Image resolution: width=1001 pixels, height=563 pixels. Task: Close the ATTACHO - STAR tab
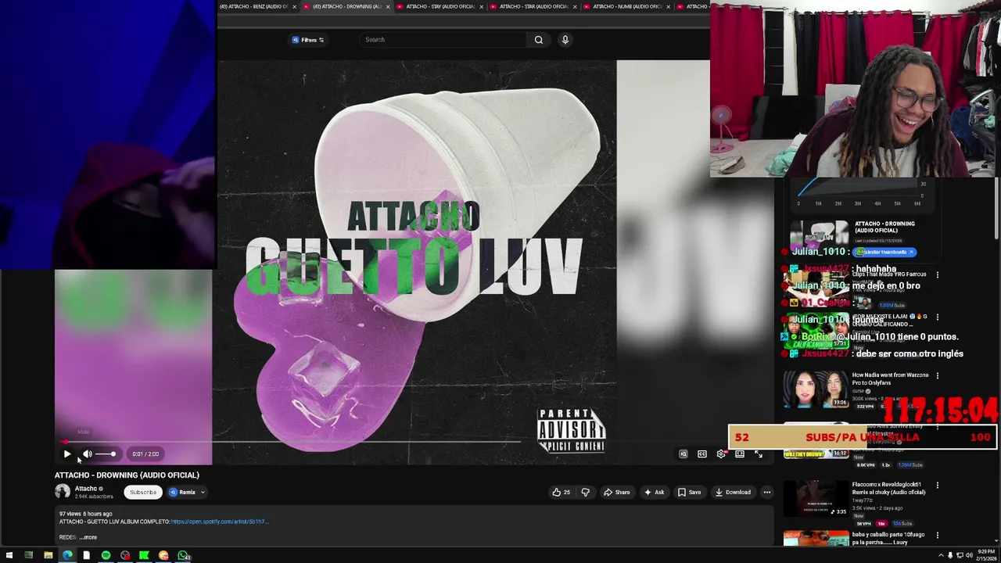point(575,6)
